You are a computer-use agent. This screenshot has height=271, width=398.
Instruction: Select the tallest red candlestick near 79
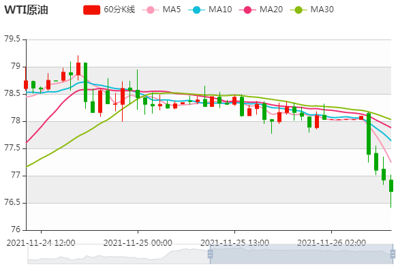click(x=78, y=67)
